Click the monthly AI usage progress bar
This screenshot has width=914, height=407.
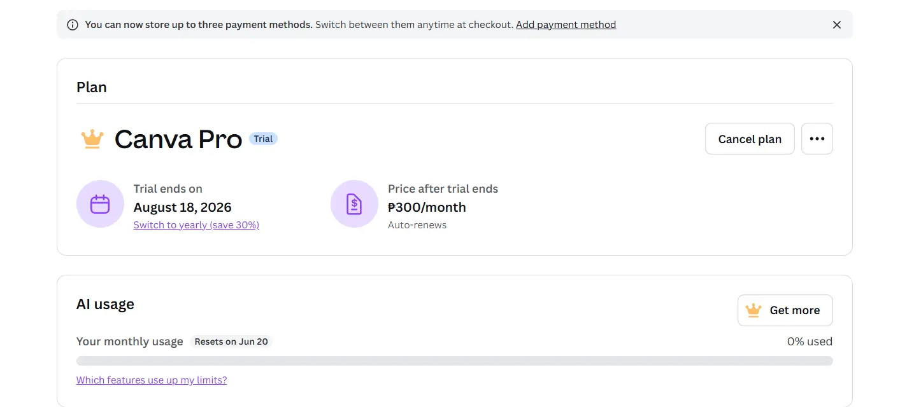click(x=454, y=361)
